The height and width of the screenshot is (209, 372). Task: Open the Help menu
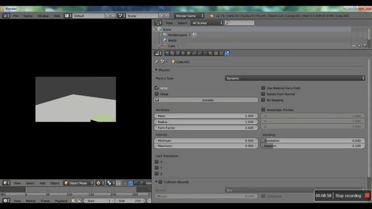[57, 16]
